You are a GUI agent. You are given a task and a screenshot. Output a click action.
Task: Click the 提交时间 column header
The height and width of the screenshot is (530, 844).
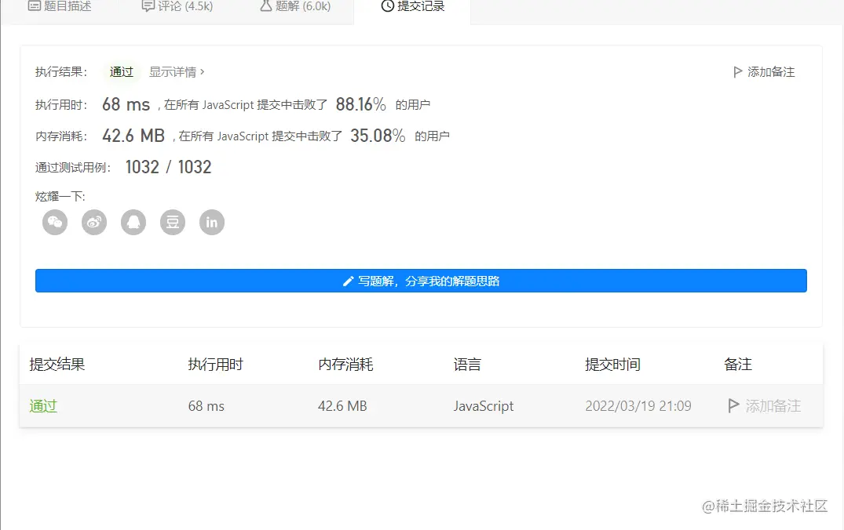(612, 365)
